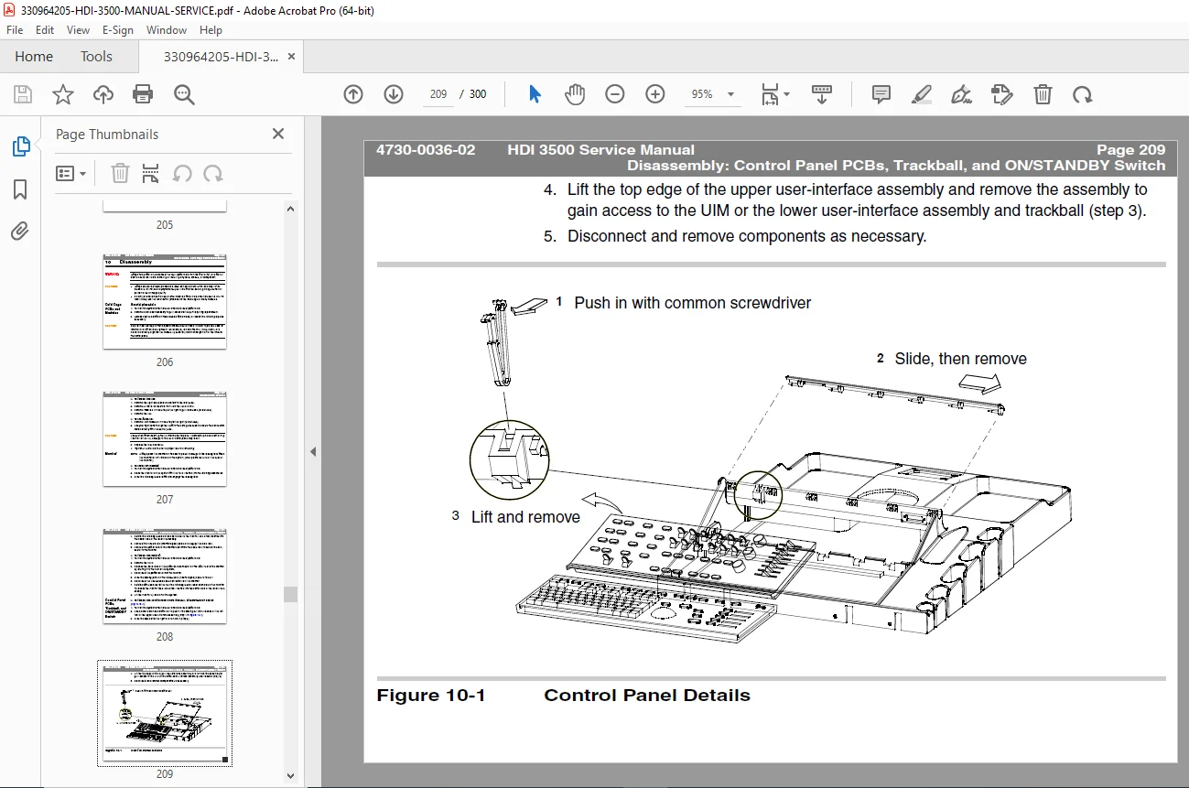This screenshot has height=788, width=1189.
Task: Rotate thumbnails counterclockwise icon
Action: pyautogui.click(x=182, y=173)
